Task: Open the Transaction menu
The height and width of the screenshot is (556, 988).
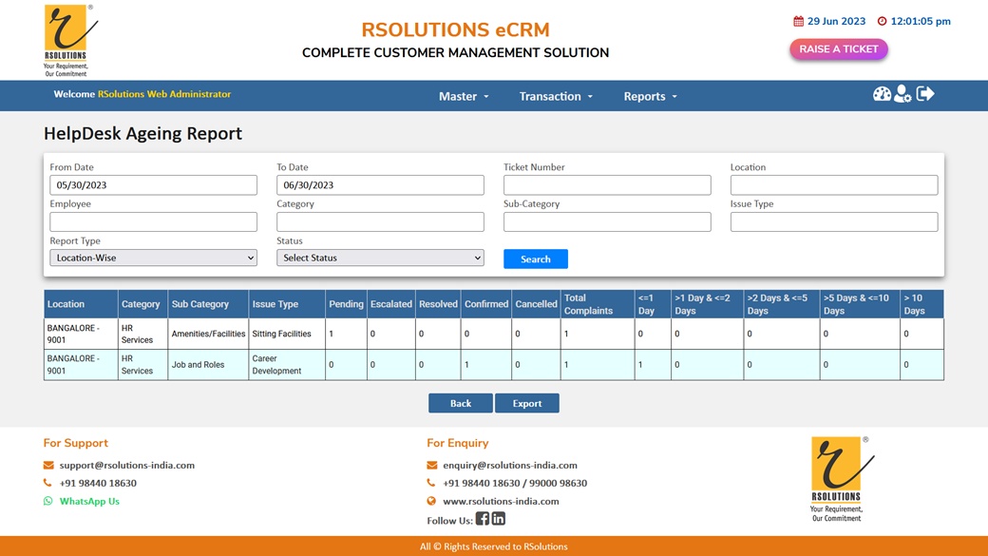Action: (556, 96)
